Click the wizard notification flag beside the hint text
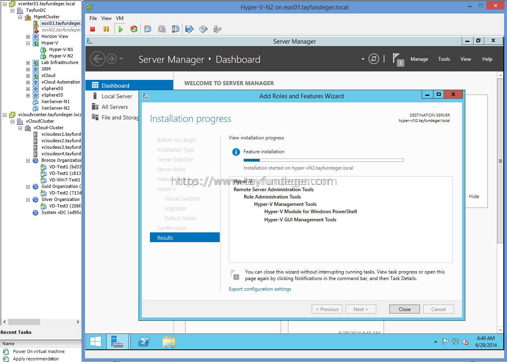This screenshot has width=507, height=362. click(x=235, y=275)
